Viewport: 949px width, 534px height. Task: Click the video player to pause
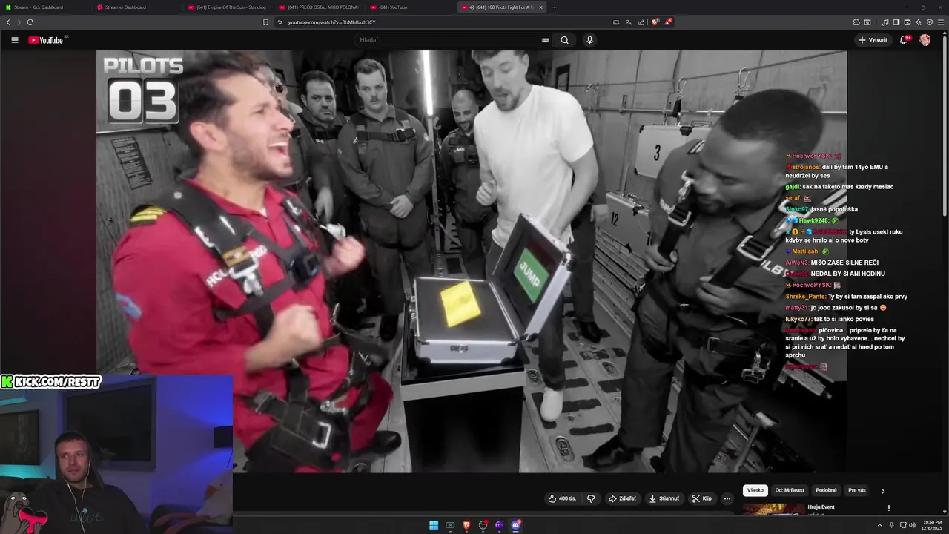point(472,261)
